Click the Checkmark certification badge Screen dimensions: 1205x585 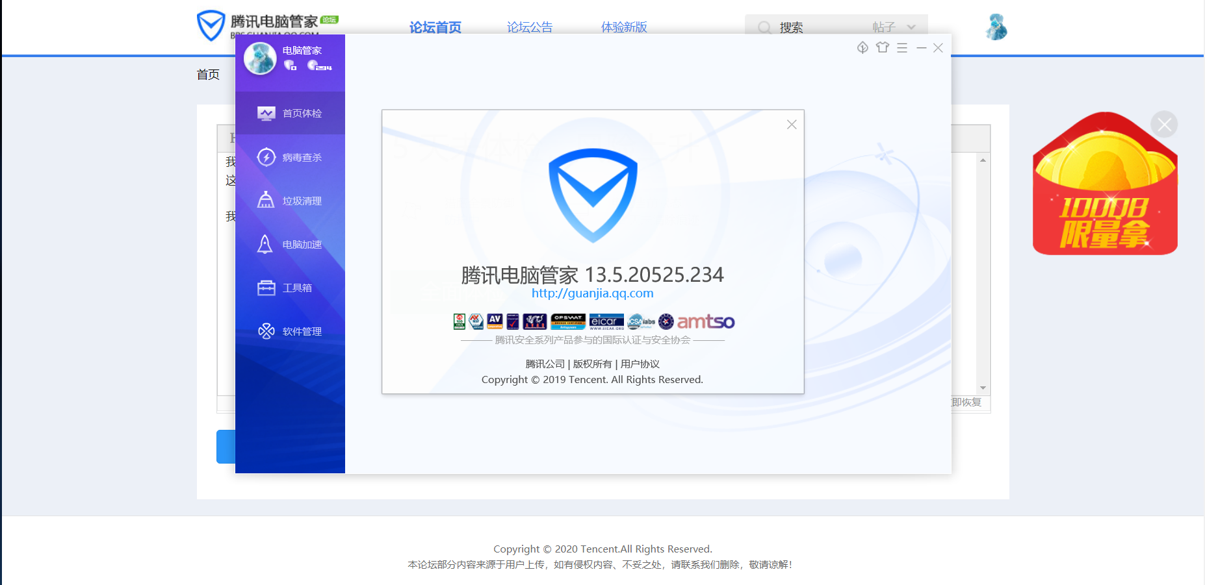(x=513, y=321)
